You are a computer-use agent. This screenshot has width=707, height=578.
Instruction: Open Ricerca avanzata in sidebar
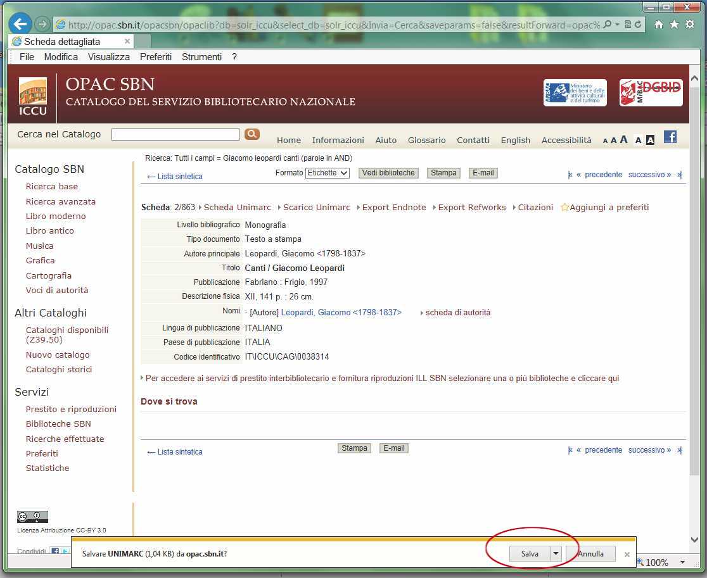click(x=60, y=201)
